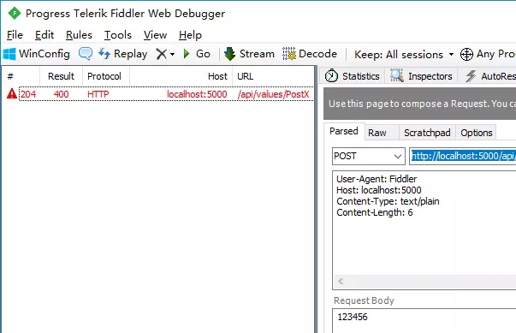Click the /api/values/PostX URL cell
The width and height of the screenshot is (516, 333).
(274, 94)
